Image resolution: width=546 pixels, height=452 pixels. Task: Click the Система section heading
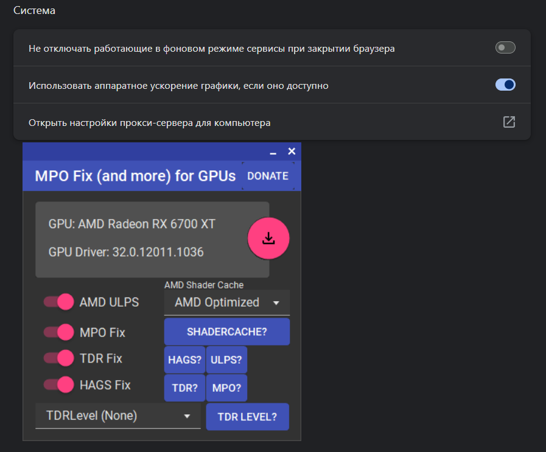34,10
